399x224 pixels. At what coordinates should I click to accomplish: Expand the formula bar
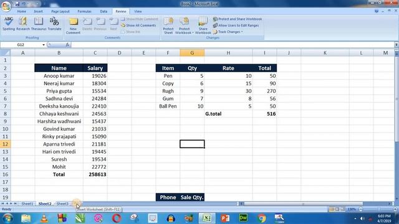tap(397, 45)
